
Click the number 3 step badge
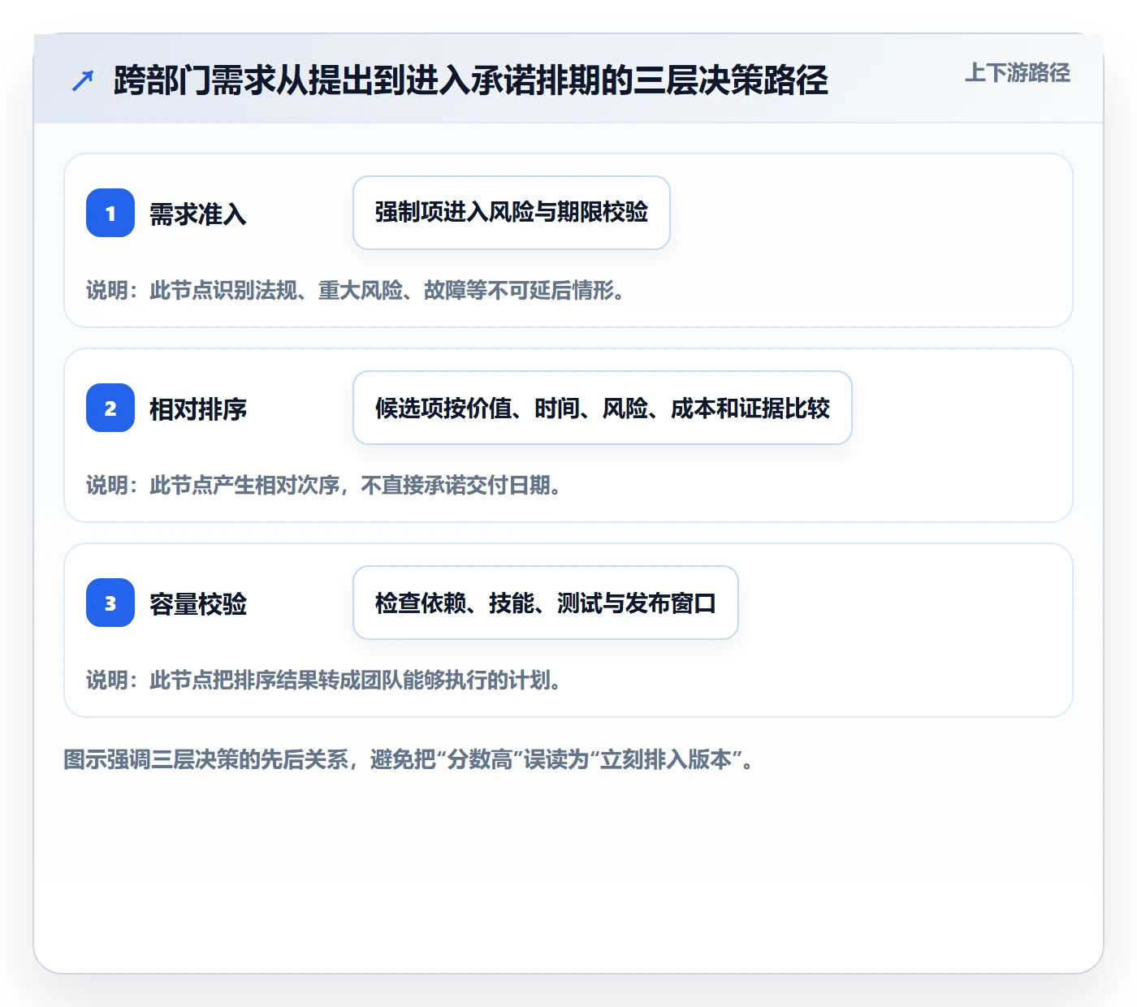click(110, 603)
